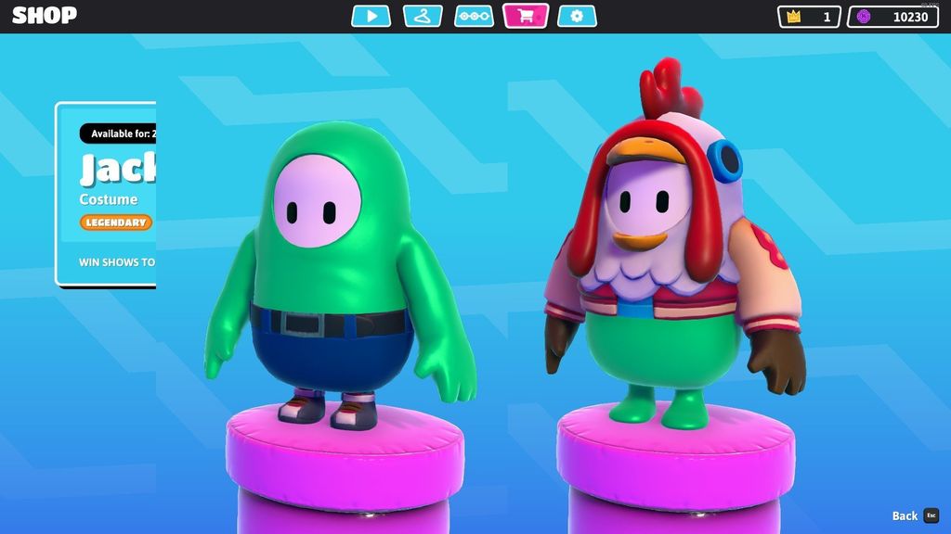Click the 'Available for' timer label
The width and height of the screenshot is (951, 534).
118,133
